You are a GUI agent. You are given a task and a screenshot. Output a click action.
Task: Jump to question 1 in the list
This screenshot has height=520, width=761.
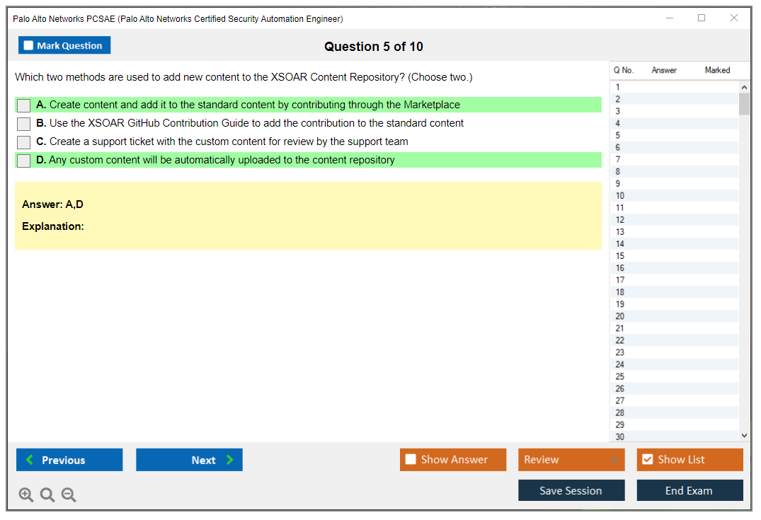618,87
